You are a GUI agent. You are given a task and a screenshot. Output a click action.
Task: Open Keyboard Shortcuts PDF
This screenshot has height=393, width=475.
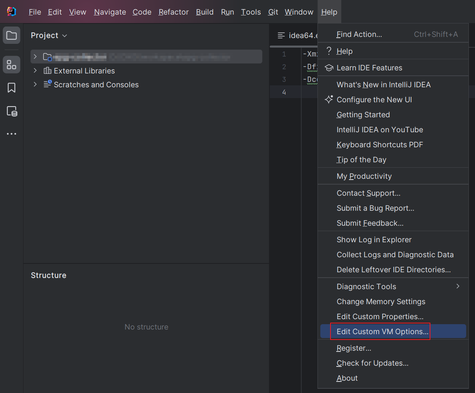pos(393,145)
